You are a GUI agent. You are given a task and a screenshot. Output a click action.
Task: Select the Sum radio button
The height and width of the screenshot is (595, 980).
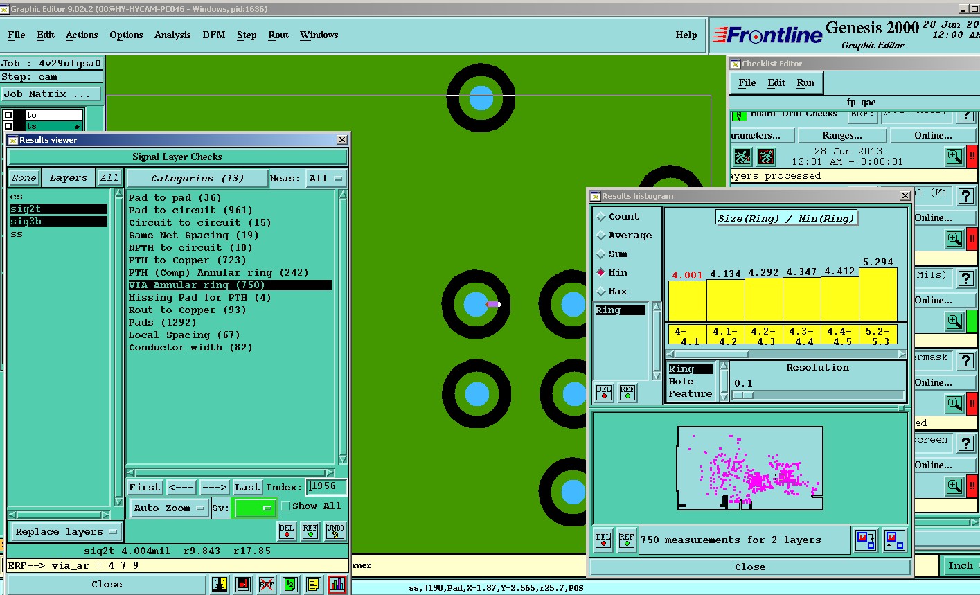[601, 254]
